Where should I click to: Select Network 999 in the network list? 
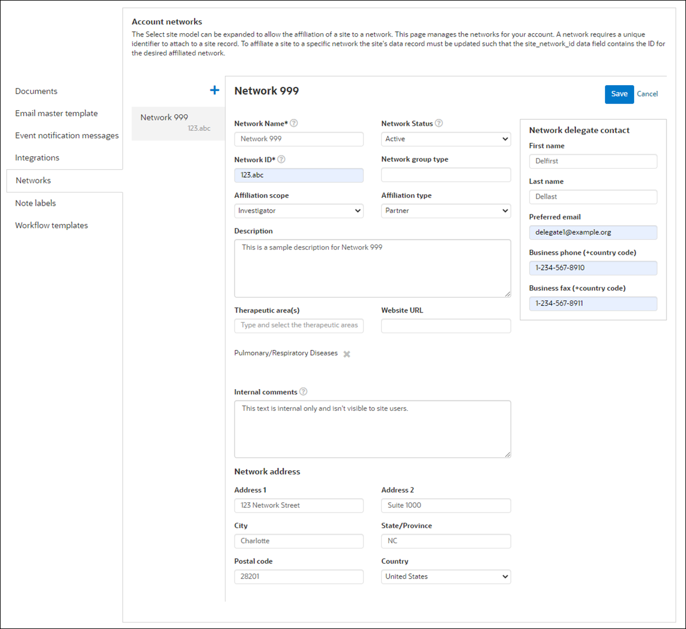[178, 123]
